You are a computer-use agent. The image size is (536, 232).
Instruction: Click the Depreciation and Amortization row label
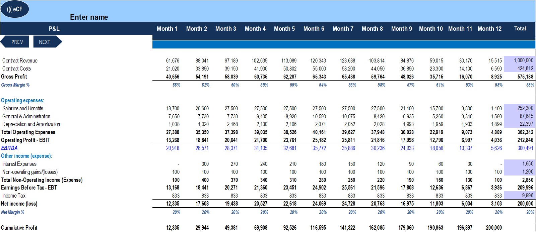(x=31, y=124)
